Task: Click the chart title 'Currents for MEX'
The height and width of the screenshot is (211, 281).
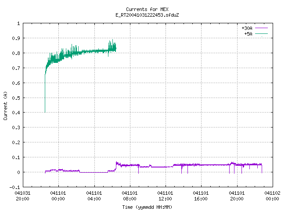Action: (x=147, y=9)
